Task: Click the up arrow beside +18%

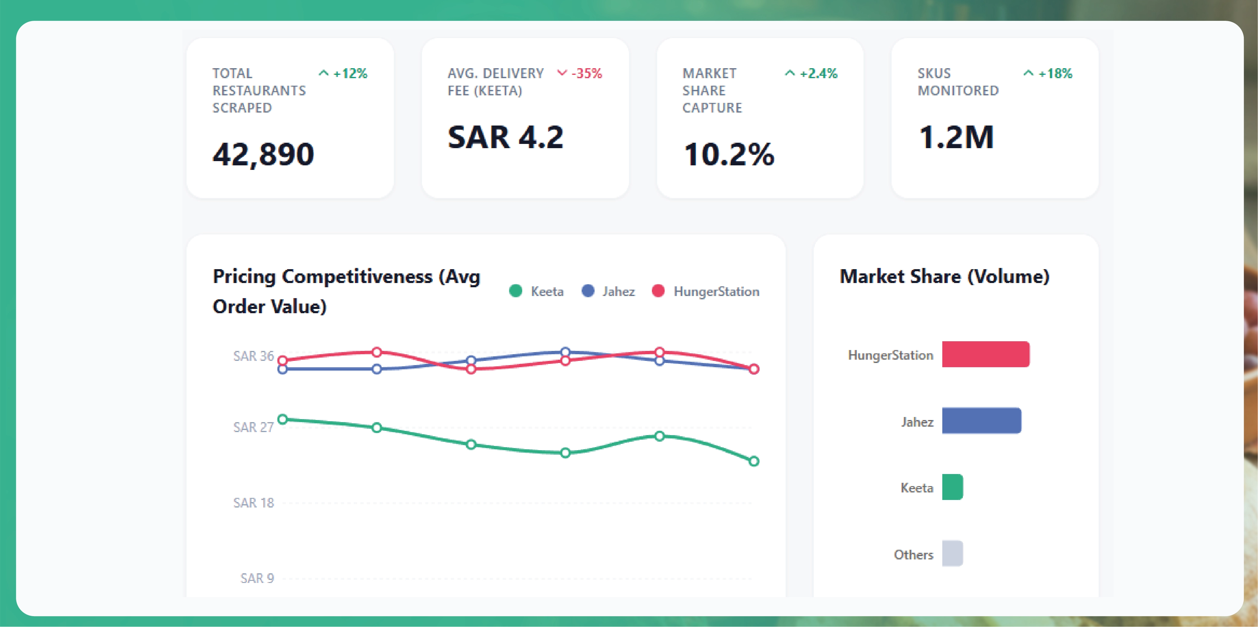Action: [x=1028, y=73]
